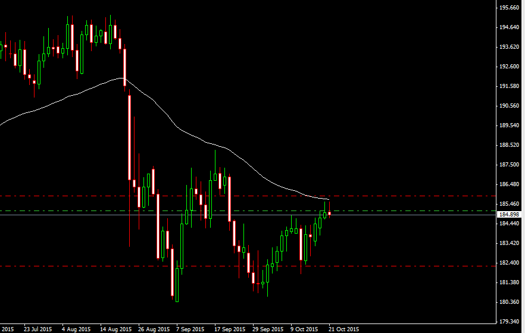Click the 26 Aug 2015 date label

pos(154,329)
